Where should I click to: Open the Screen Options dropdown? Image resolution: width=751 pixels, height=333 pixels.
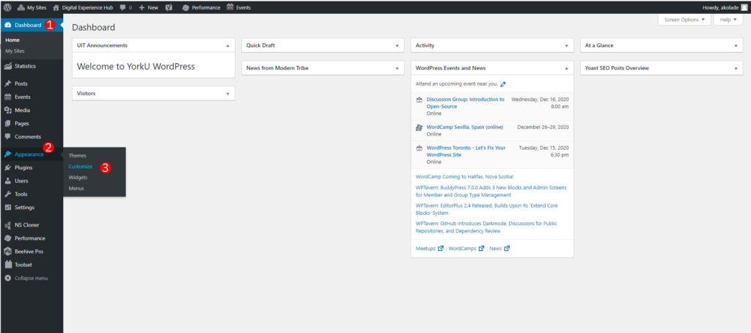coord(684,20)
